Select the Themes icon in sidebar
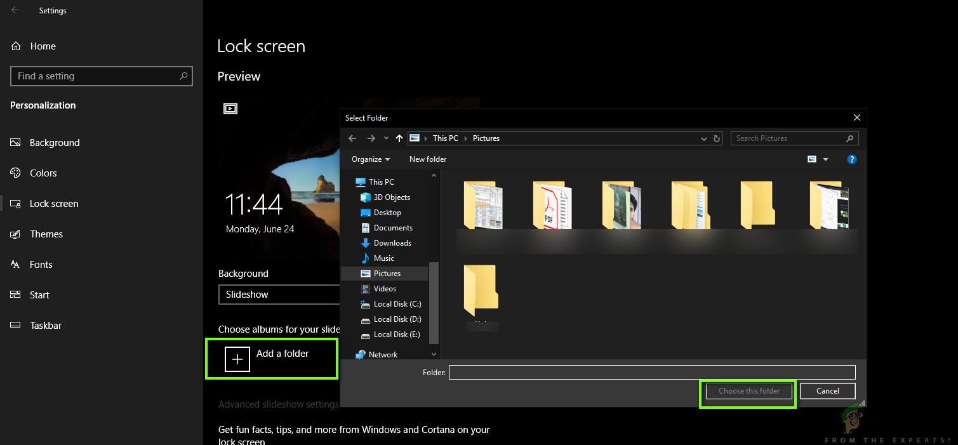Viewport: 958px width, 445px height. [x=15, y=234]
